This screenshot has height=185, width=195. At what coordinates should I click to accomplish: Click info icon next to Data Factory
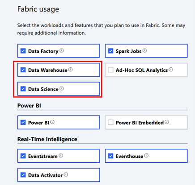click(62, 50)
